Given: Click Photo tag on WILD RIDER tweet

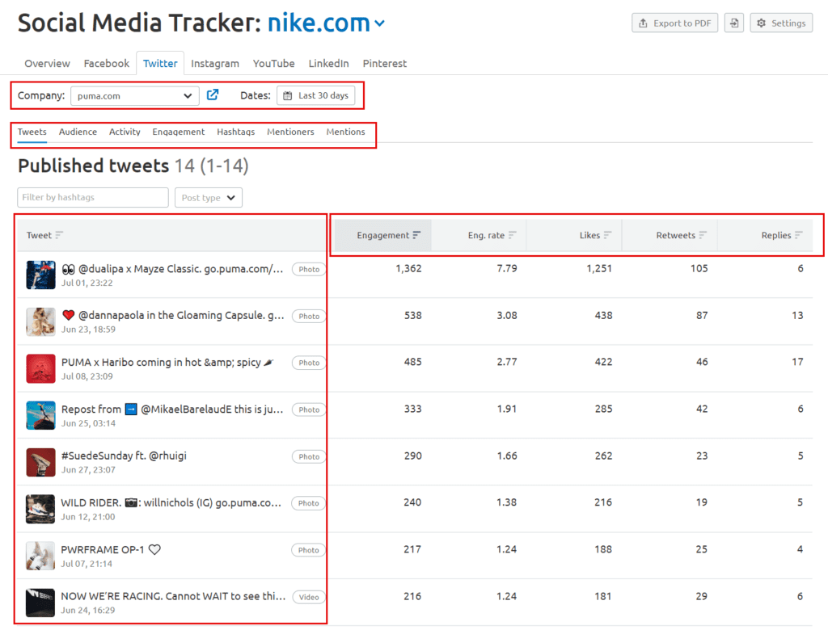Looking at the screenshot, I should pos(308,503).
